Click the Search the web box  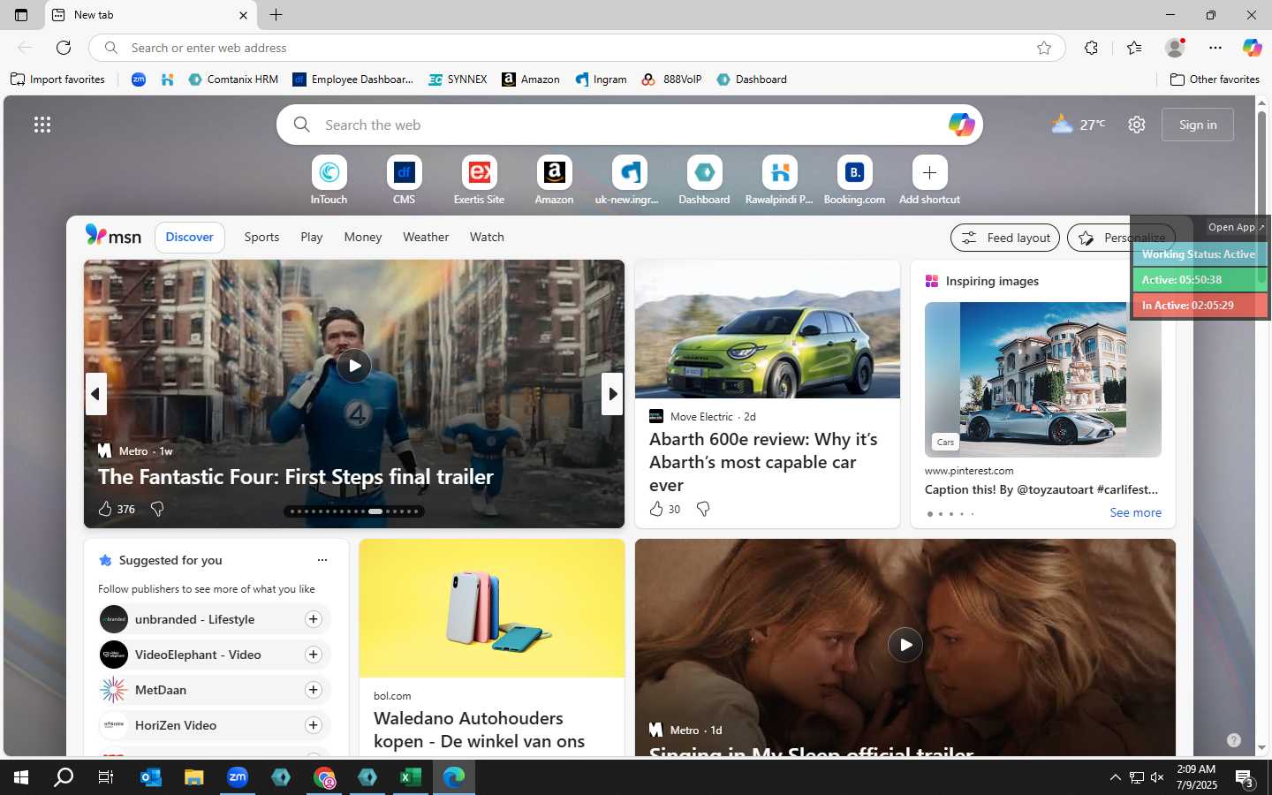pos(629,125)
